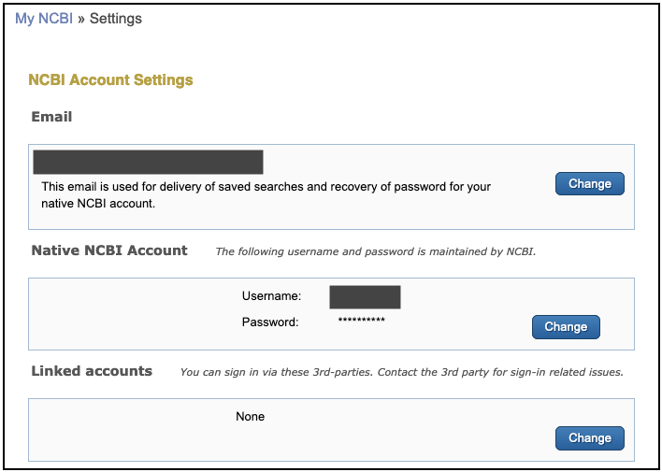Image resolution: width=662 pixels, height=472 pixels.
Task: Click the NCBI Account Settings heading
Action: pyautogui.click(x=110, y=79)
